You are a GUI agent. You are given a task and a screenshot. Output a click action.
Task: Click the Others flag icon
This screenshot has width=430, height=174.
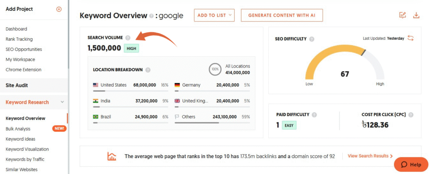[x=177, y=117]
